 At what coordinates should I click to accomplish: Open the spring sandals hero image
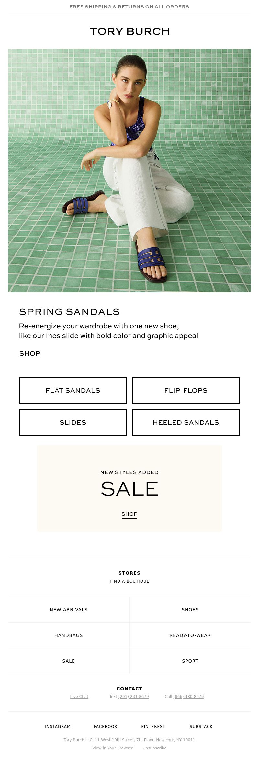click(x=129, y=171)
